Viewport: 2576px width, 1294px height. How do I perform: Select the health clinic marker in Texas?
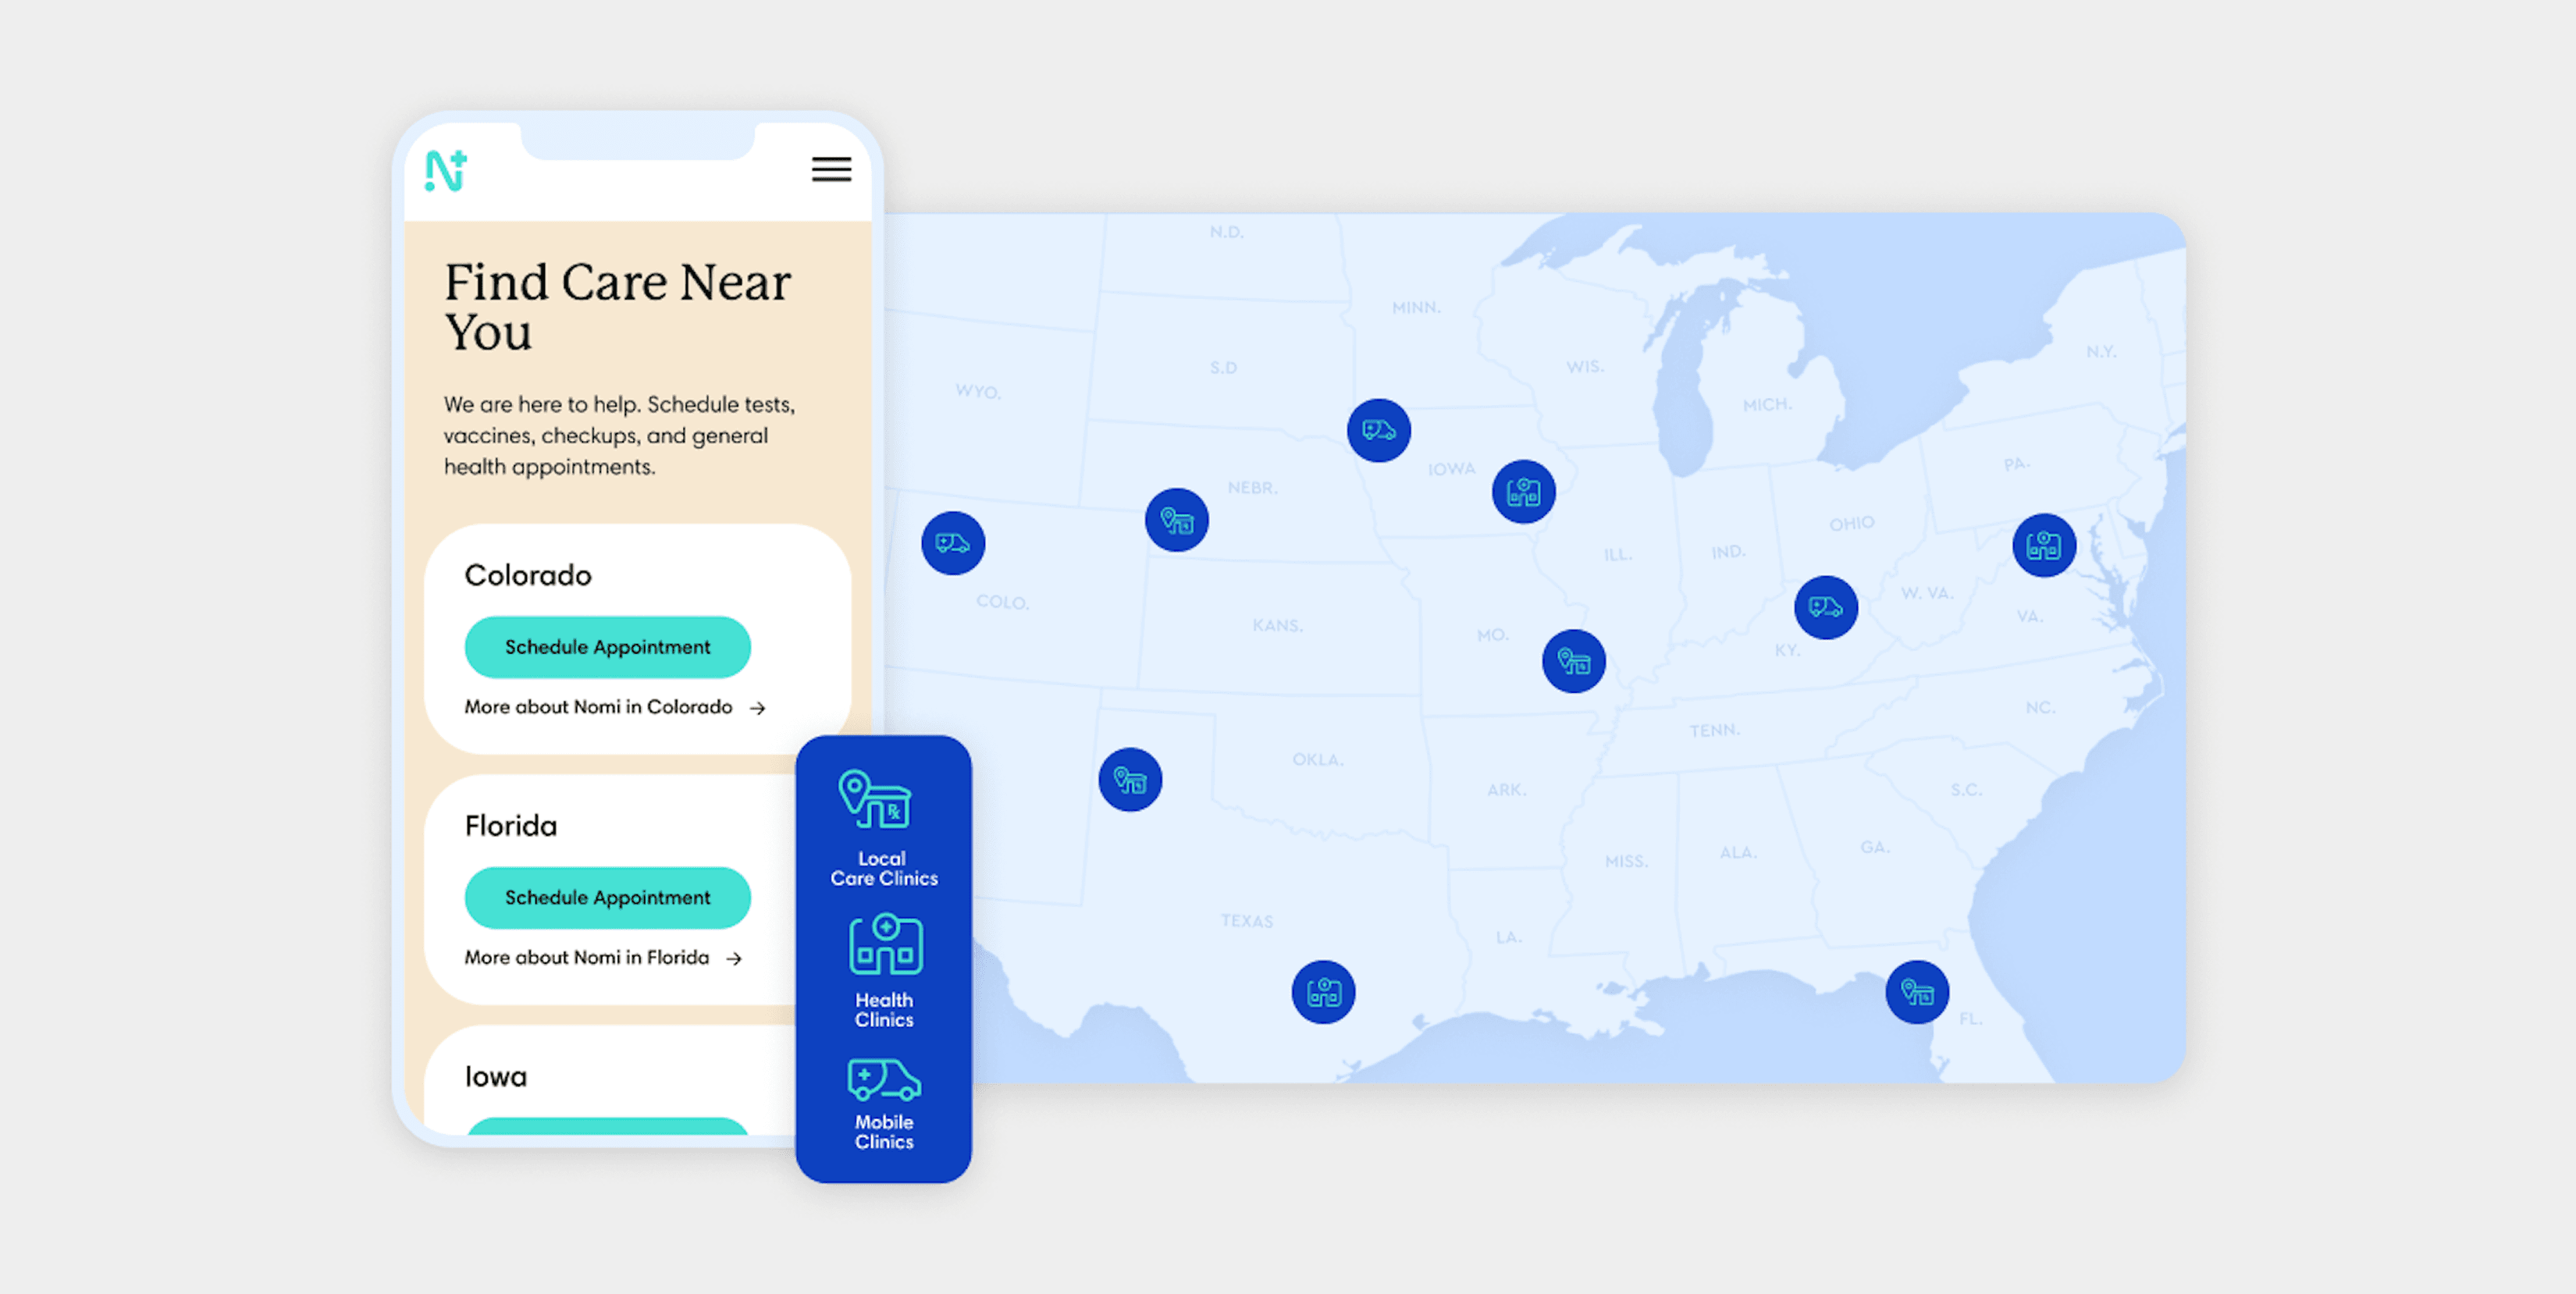tap(1323, 992)
